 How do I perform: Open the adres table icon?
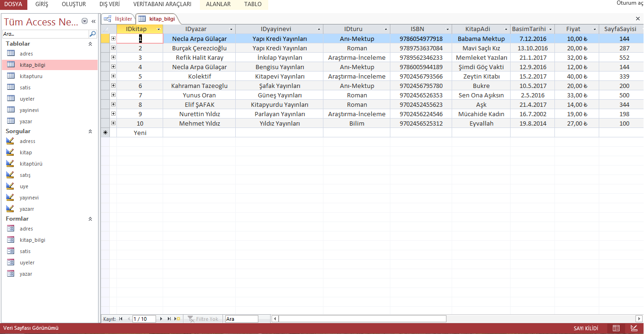click(x=11, y=54)
